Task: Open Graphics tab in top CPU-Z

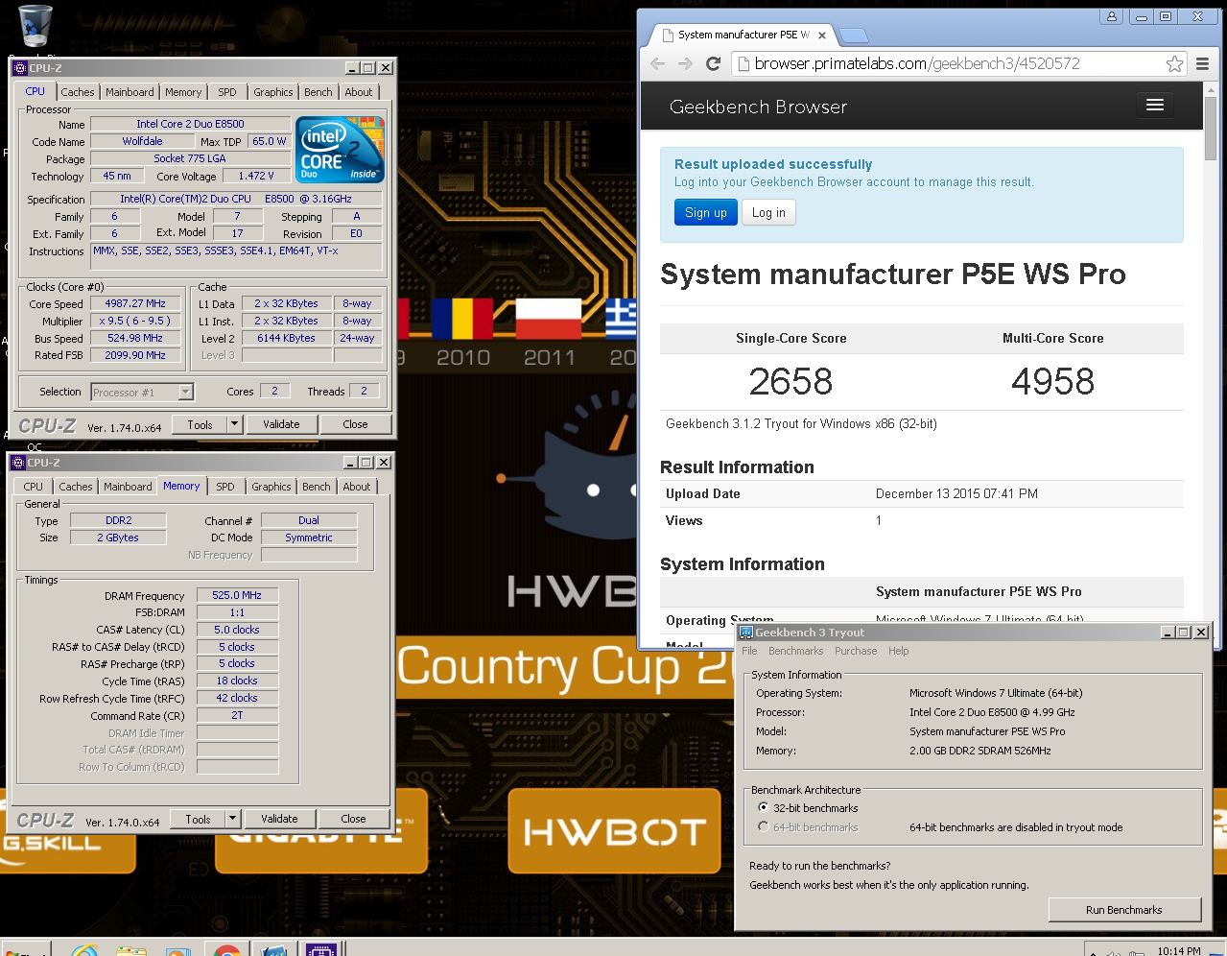Action: tap(273, 92)
